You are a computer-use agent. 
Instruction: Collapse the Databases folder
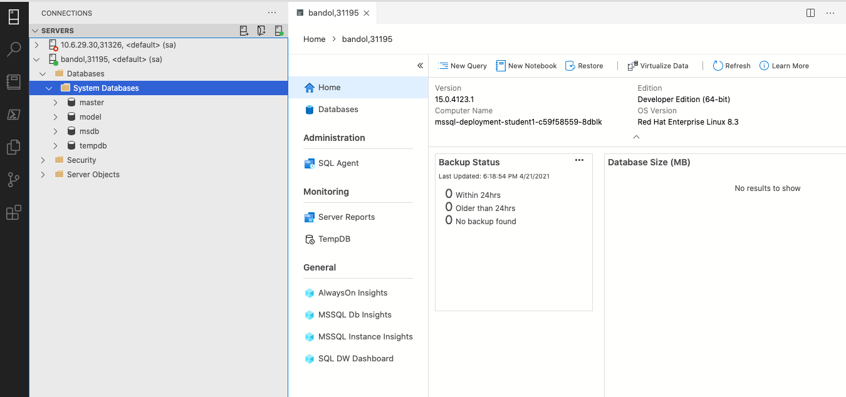(43, 74)
